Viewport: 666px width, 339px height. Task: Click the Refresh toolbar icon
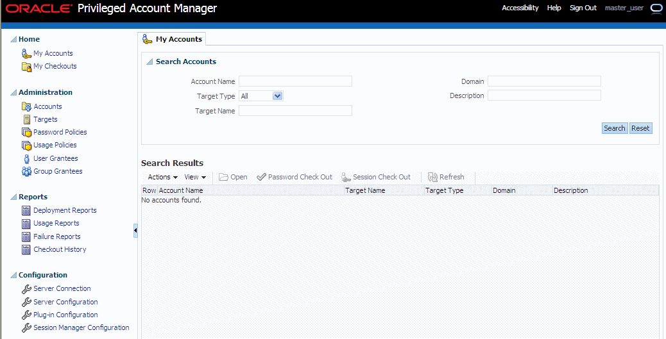(x=432, y=177)
